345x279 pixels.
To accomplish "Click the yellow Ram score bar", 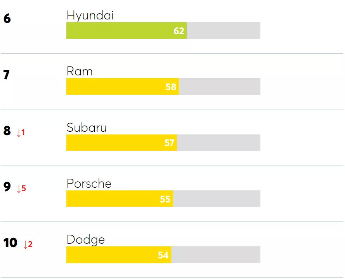I will (x=116, y=87).
